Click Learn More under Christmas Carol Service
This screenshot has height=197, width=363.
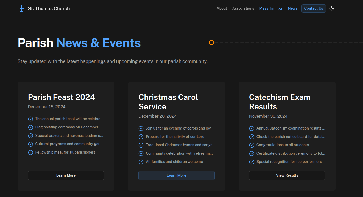pyautogui.click(x=176, y=175)
